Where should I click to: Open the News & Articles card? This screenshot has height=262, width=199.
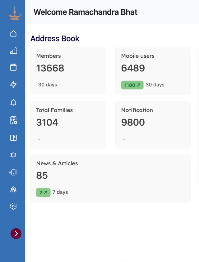coord(110,178)
